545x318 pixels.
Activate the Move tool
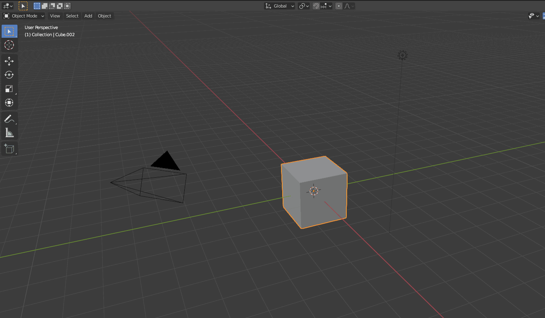click(x=9, y=61)
